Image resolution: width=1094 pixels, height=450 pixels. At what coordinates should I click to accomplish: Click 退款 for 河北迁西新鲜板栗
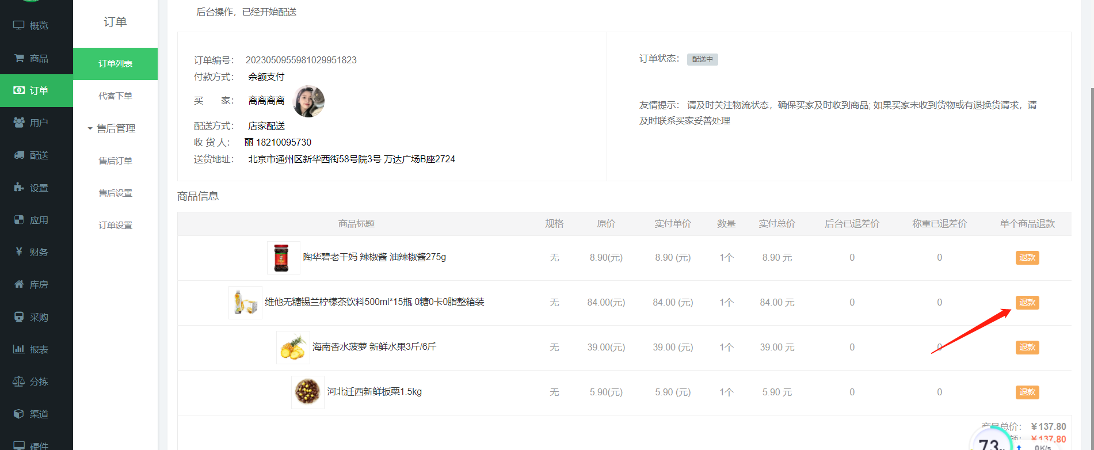pos(1027,392)
